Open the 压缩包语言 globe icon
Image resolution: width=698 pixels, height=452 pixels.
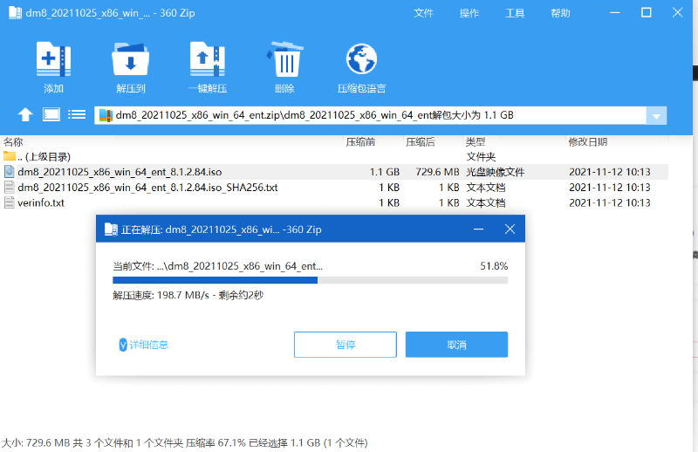361,59
